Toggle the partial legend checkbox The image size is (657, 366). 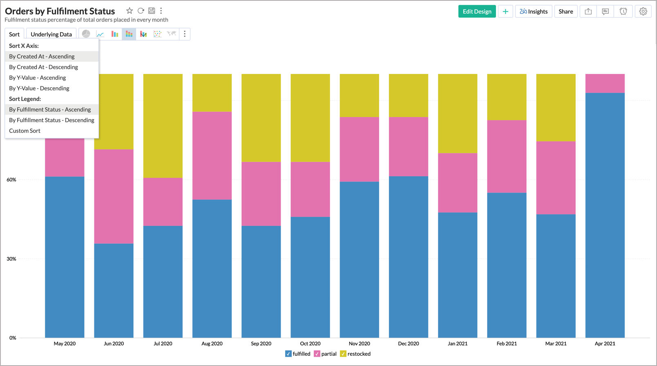[317, 354]
